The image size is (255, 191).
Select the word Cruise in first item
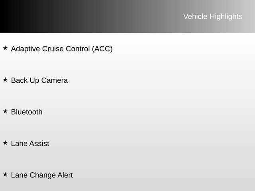coord(53,49)
